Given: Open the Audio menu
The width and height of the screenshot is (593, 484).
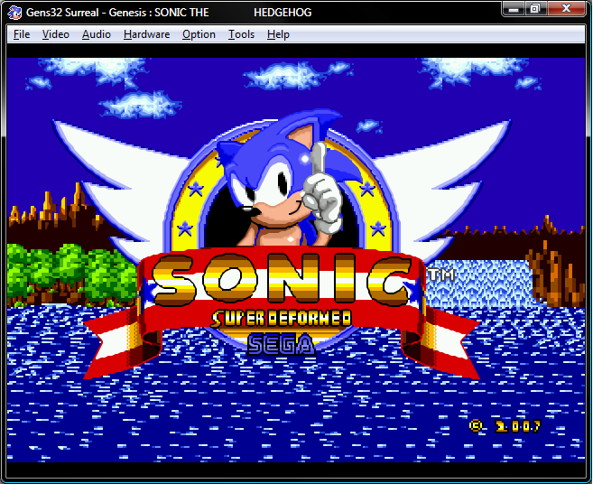Looking at the screenshot, I should click(96, 34).
